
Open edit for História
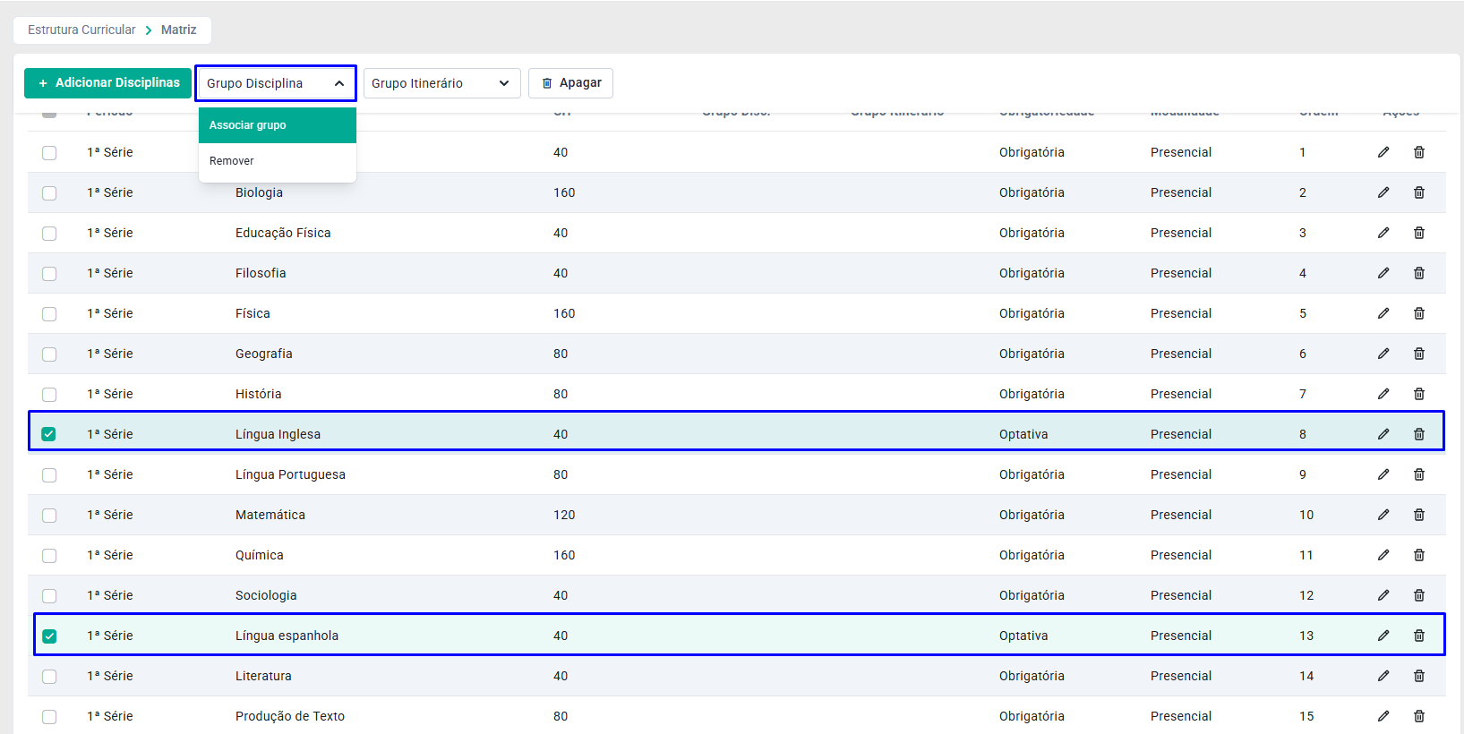pyautogui.click(x=1383, y=394)
